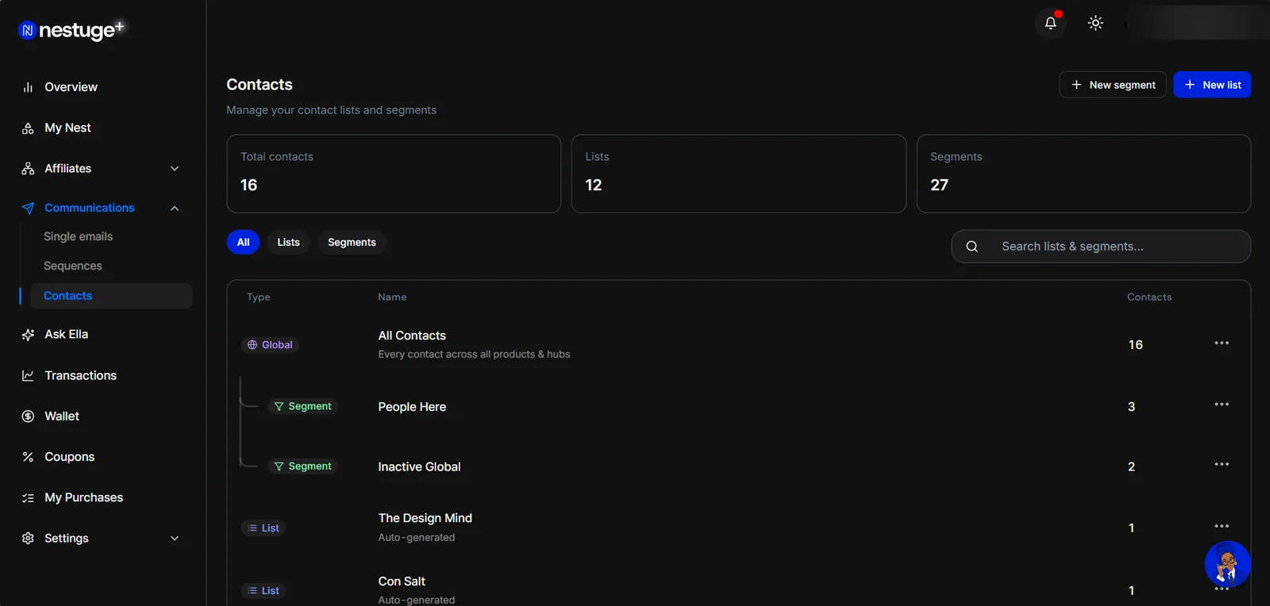Image resolution: width=1270 pixels, height=606 pixels.
Task: Create a New segment
Action: (x=1112, y=85)
